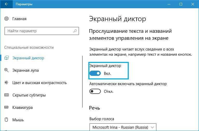Close the Параметры window
The width and height of the screenshot is (199, 131).
(x=193, y=4)
